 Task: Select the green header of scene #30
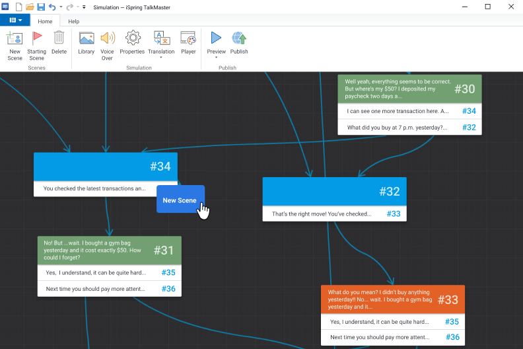pyautogui.click(x=409, y=89)
